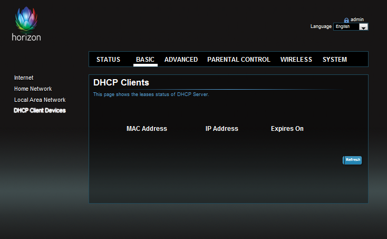Click the Expires On column header
Viewport: 387px width, 239px height.
click(287, 129)
